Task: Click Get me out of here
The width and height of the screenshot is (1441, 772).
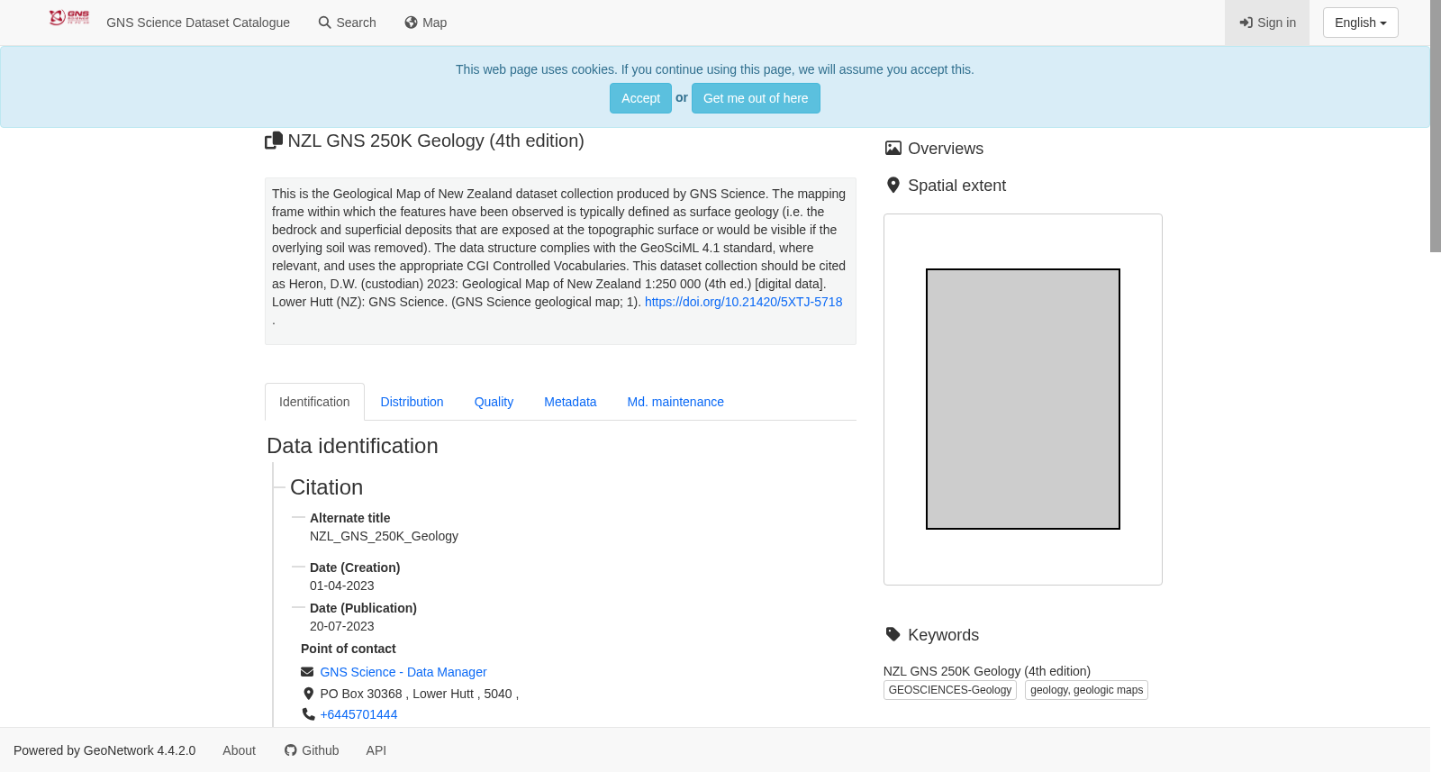Action: pyautogui.click(x=756, y=98)
